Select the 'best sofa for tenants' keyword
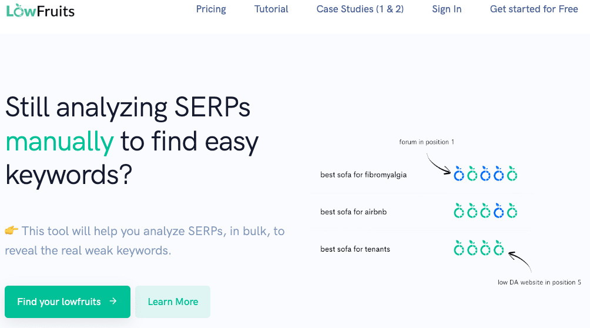 point(355,249)
